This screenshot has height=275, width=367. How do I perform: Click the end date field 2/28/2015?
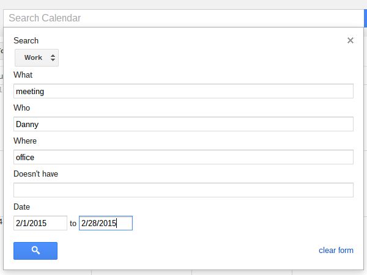[x=106, y=223]
